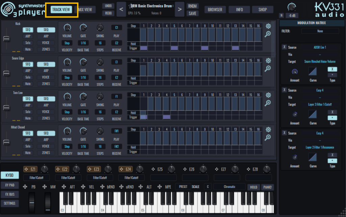Toggle the HOLD button

point(253,187)
